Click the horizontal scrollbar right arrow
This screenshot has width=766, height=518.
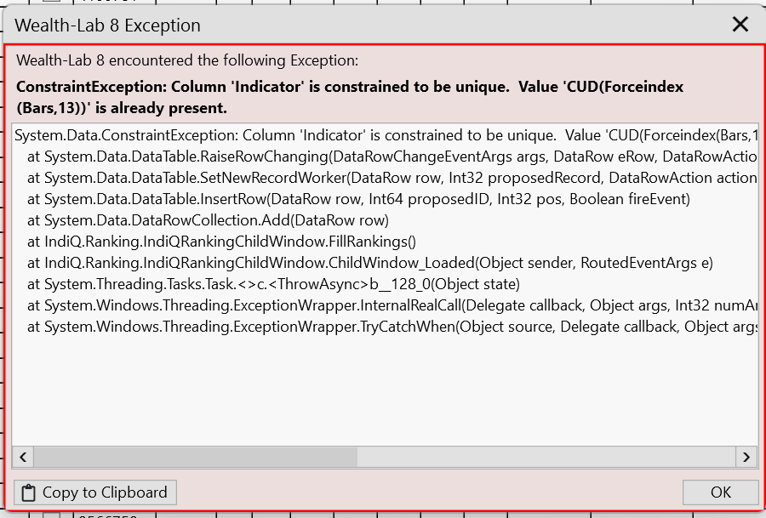[x=746, y=457]
